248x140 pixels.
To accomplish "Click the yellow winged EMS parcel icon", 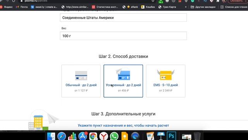I will (165, 75).
